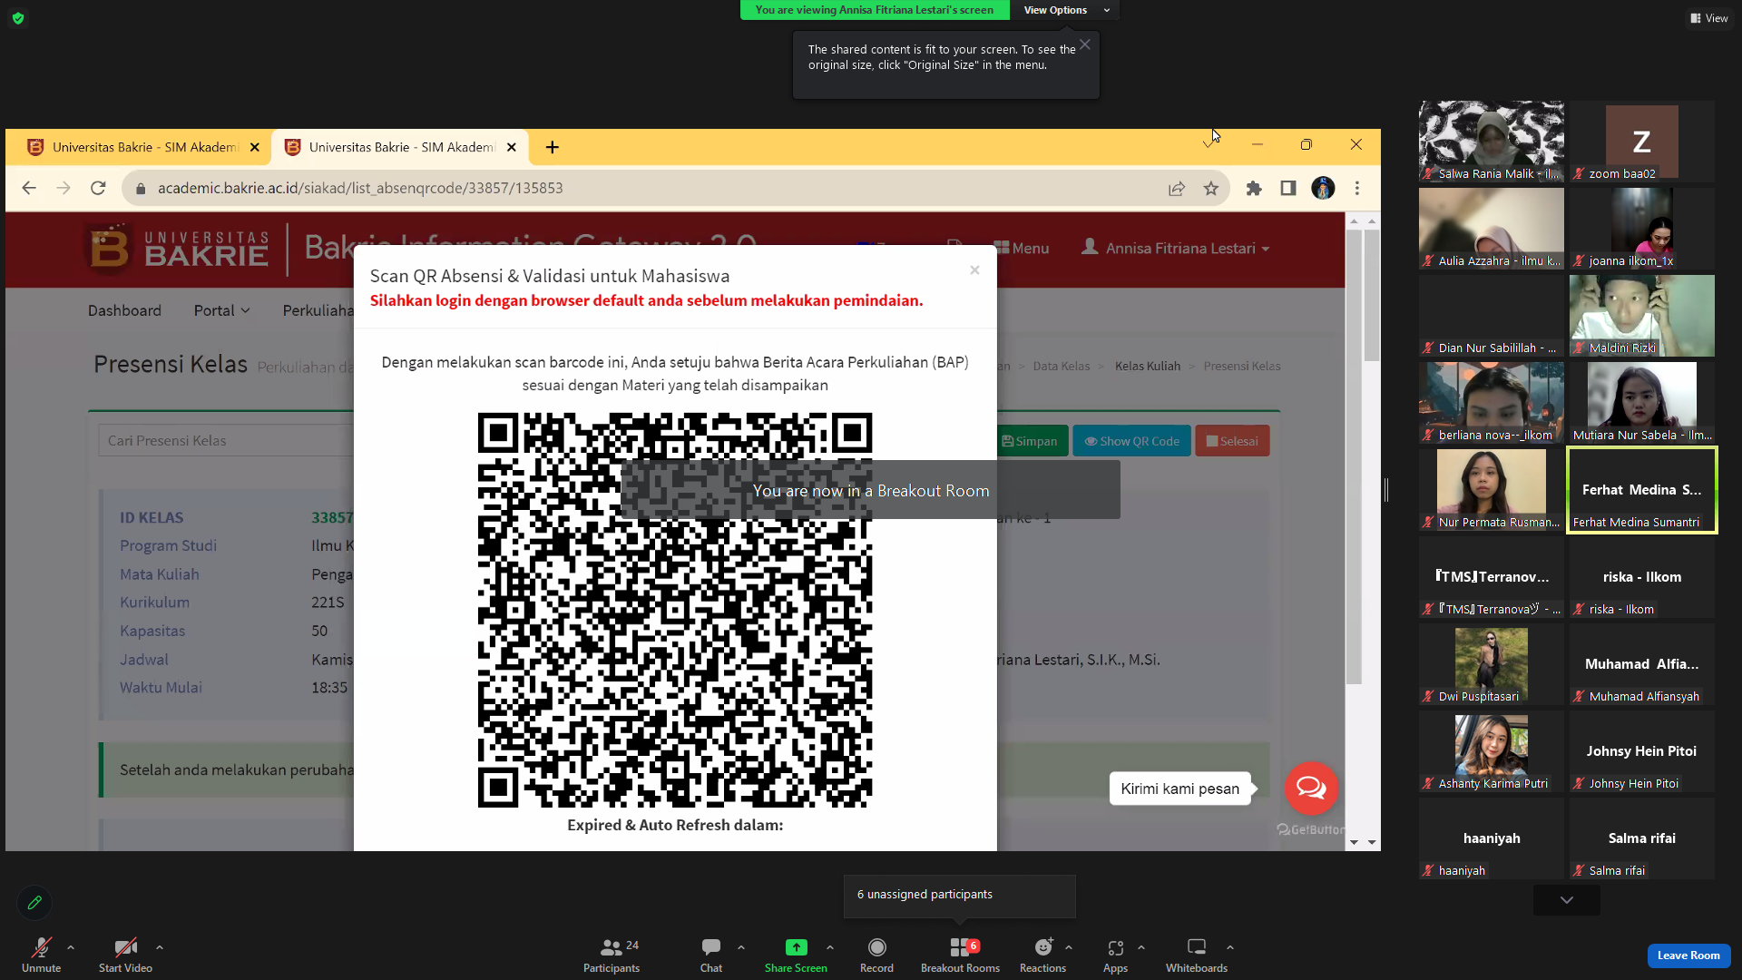1742x980 pixels.
Task: Click the site info lock icon
Action: [141, 189]
